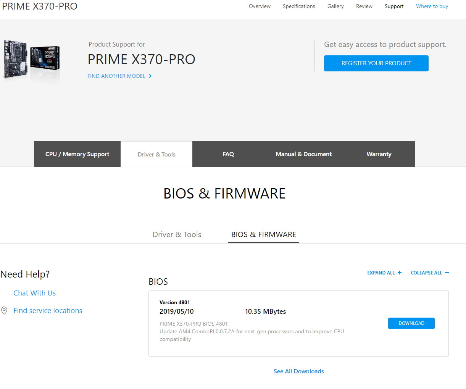
Task: Click the location pin icon
Action: [x=4, y=310]
